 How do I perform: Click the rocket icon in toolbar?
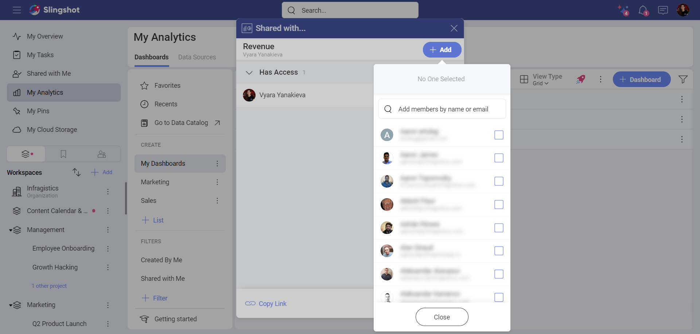581,79
